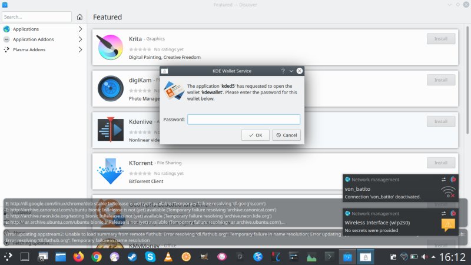Screen dimensions: 471x265
Task: Launch Google Chrome from the taskbar
Action: point(97,257)
